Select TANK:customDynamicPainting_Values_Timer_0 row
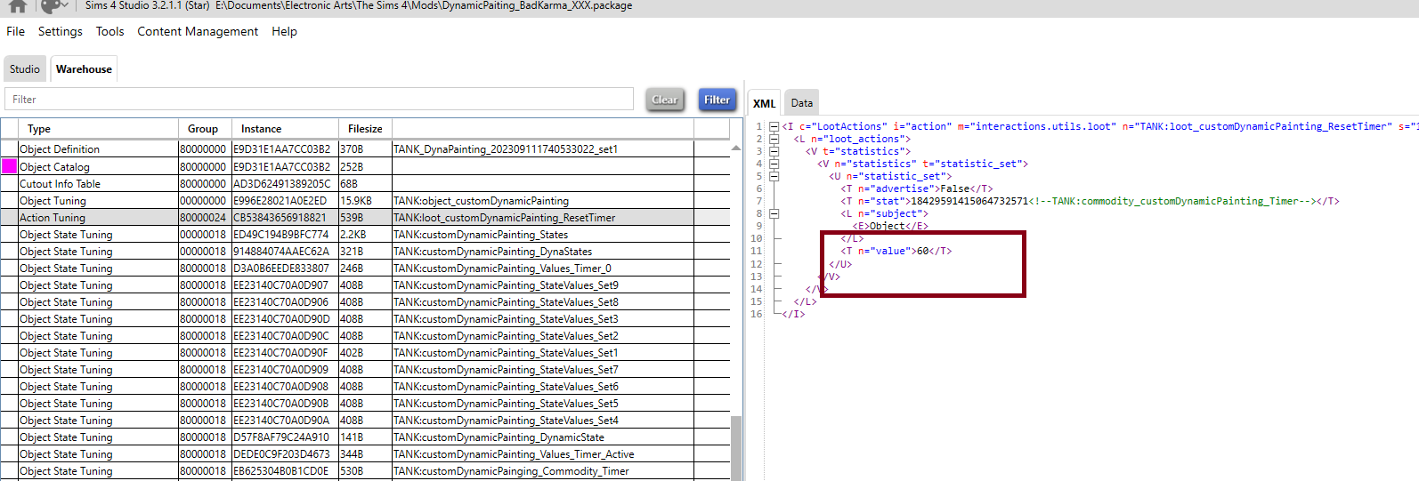The height and width of the screenshot is (481, 1419). coord(365,268)
